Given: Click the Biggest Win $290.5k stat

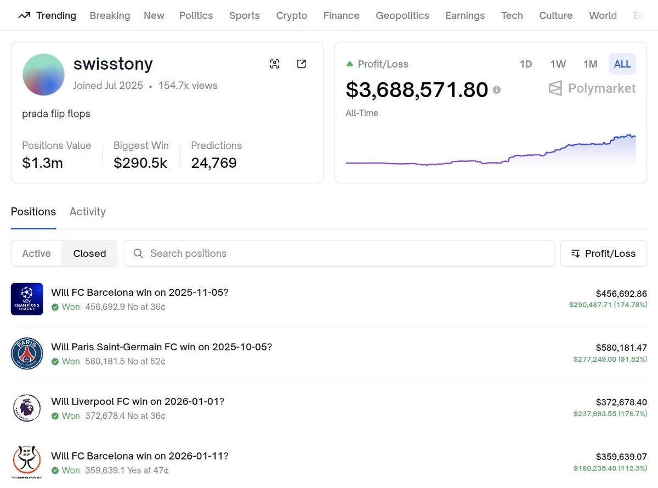Looking at the screenshot, I should point(141,155).
